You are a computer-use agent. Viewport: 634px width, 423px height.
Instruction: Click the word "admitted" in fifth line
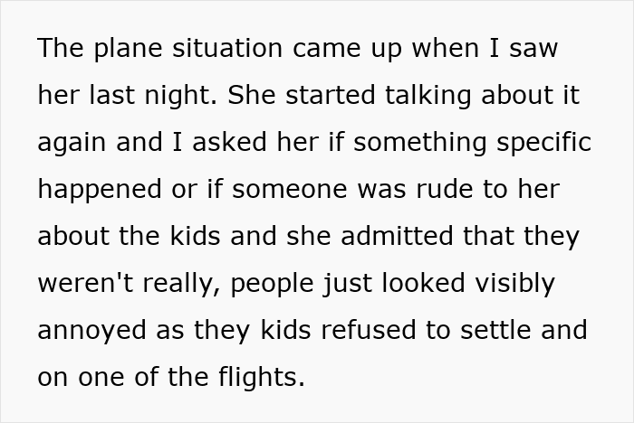397,236
